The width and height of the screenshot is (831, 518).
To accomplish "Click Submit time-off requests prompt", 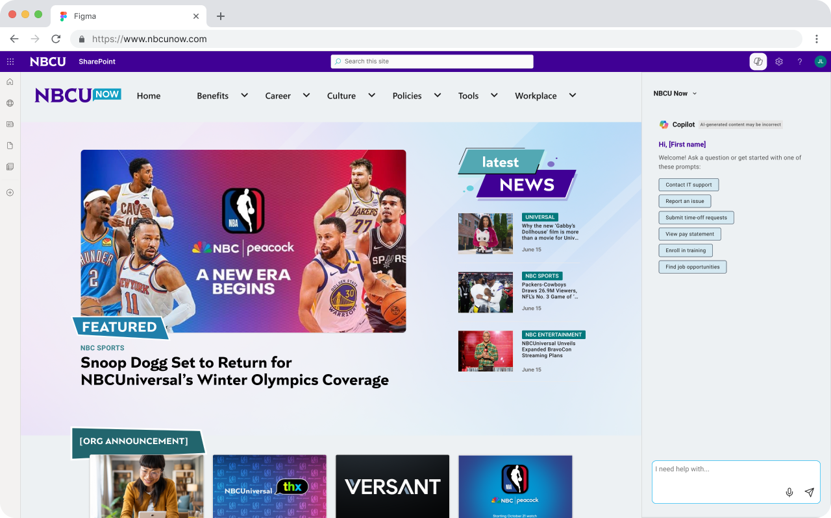I will point(696,218).
